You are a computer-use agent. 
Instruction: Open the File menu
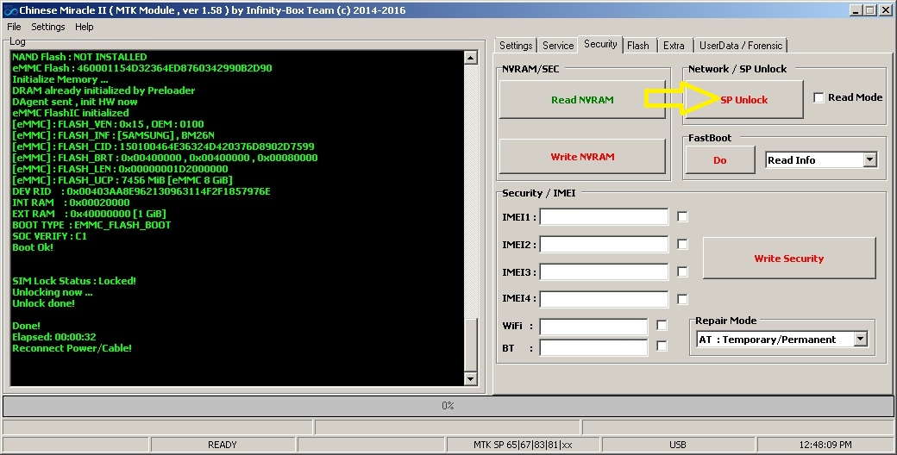click(x=15, y=27)
